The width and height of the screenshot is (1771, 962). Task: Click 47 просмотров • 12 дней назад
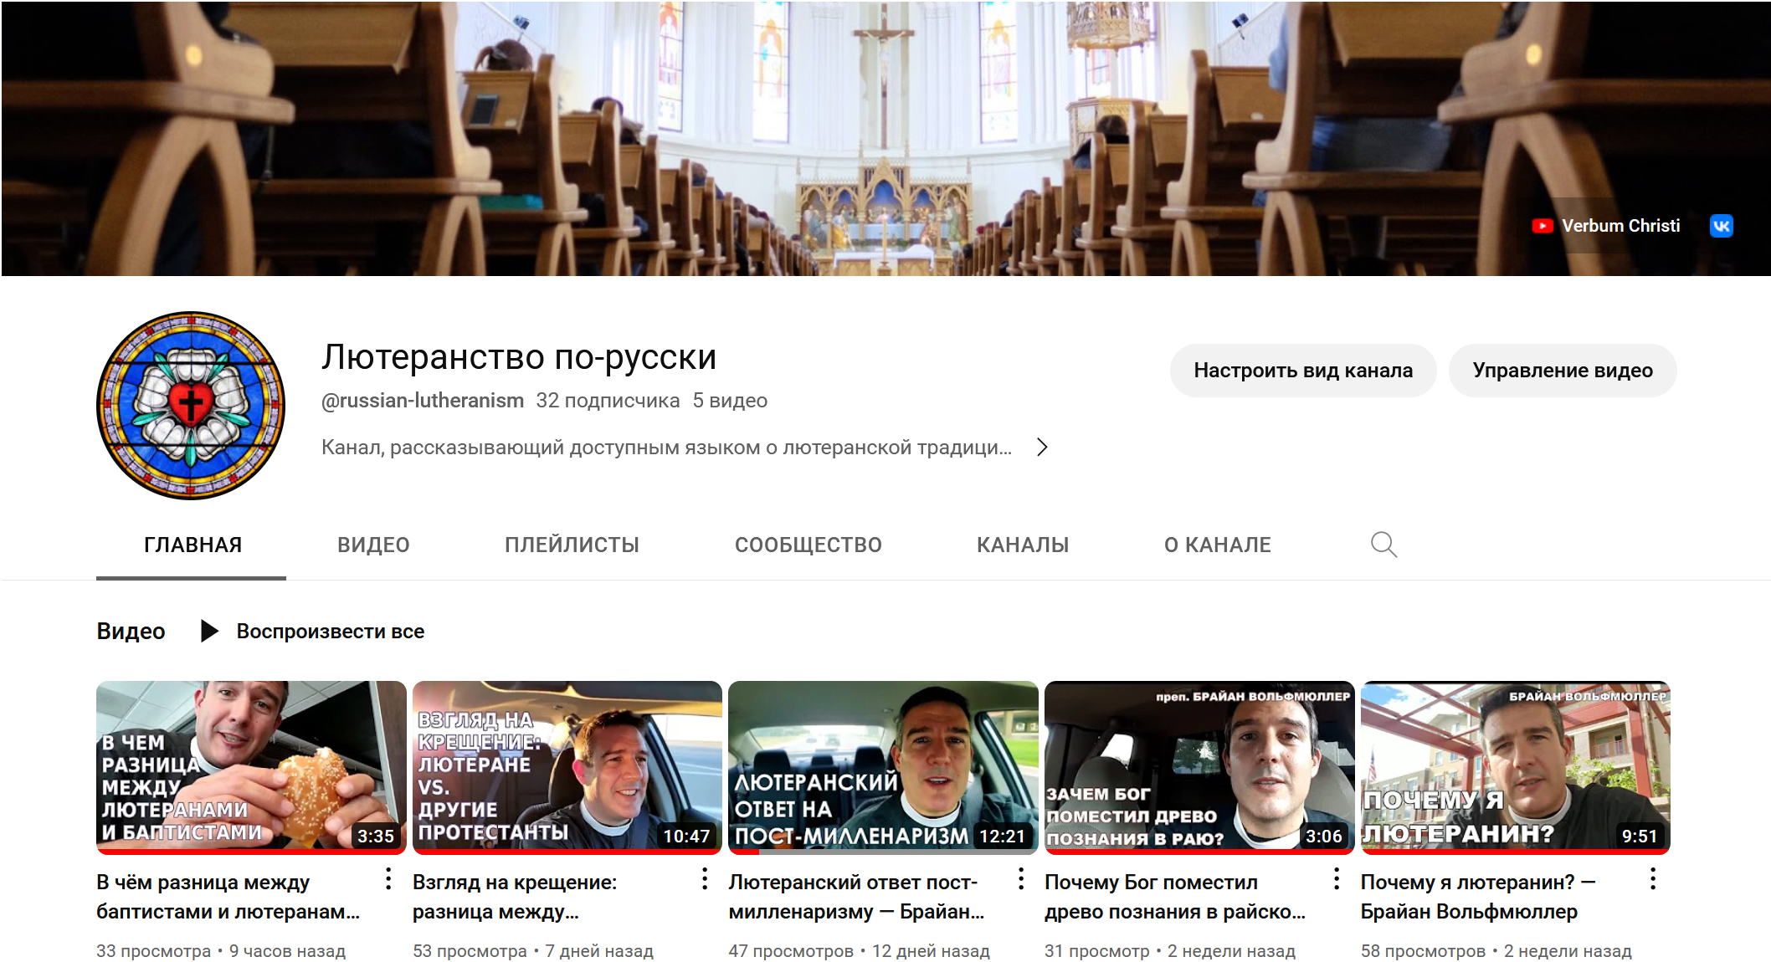click(859, 951)
